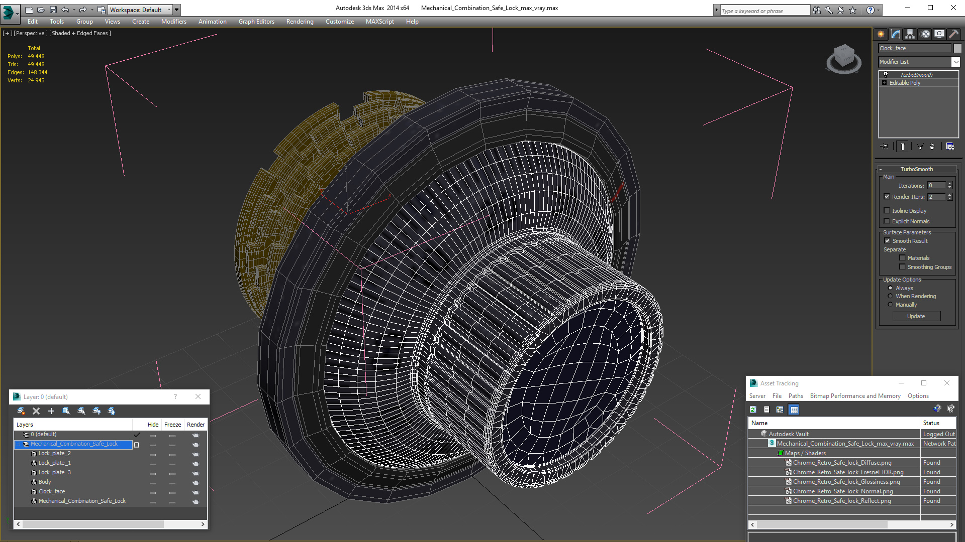Select the When Rendering radio button
This screenshot has height=542, width=965.
pyautogui.click(x=891, y=296)
